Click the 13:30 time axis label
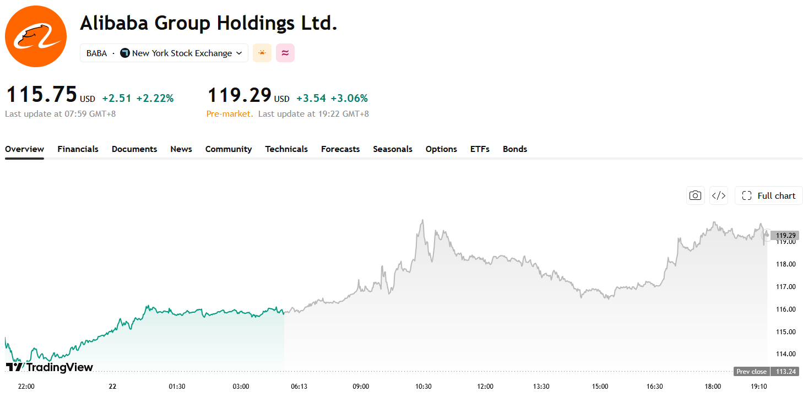803x397 pixels. click(542, 387)
